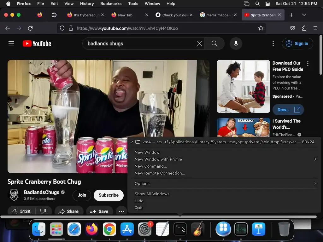Open Spotlight search in menu bar

(x=257, y=4)
